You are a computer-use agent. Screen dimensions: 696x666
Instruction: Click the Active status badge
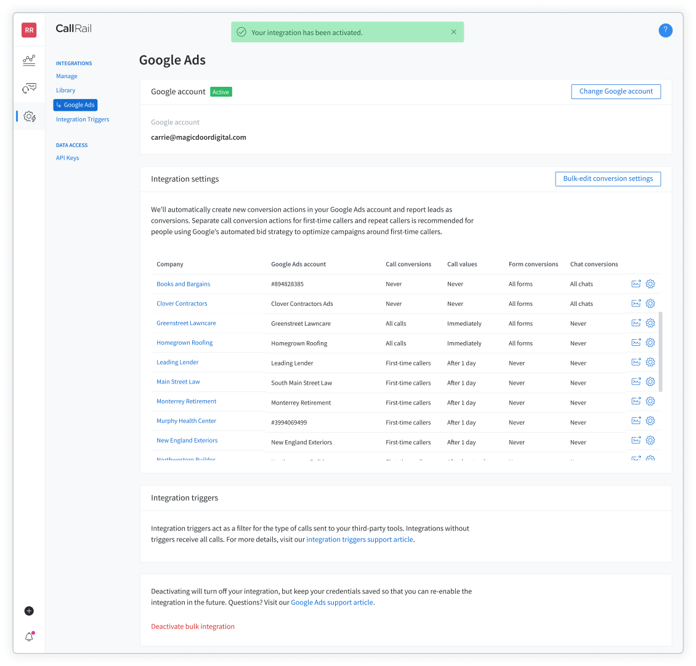click(221, 92)
